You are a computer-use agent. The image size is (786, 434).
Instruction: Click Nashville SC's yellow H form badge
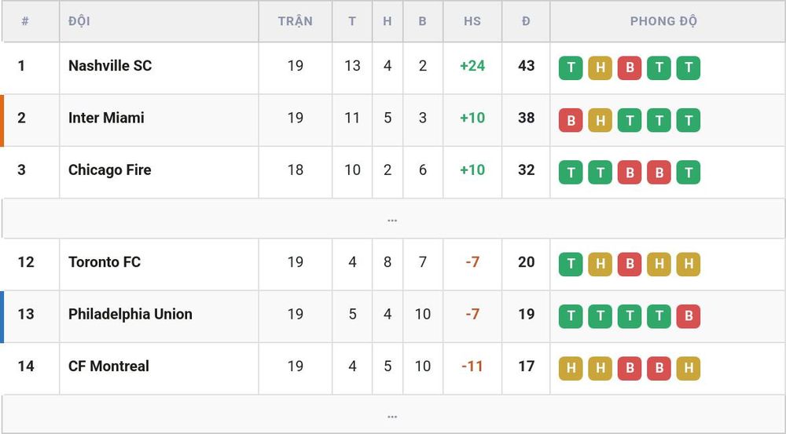(x=600, y=68)
